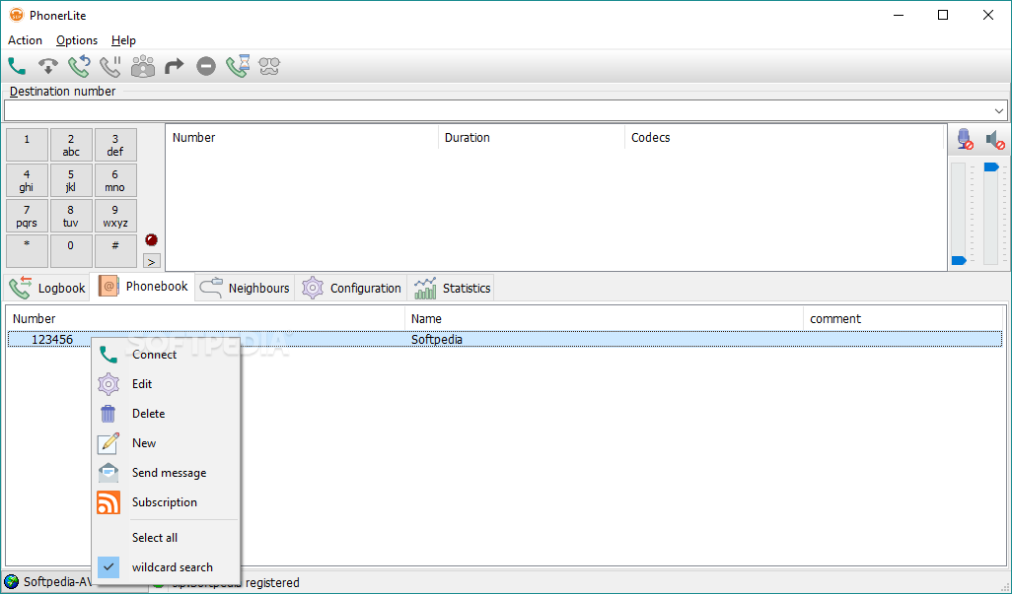Click the hang up toolbar icon

(x=47, y=66)
